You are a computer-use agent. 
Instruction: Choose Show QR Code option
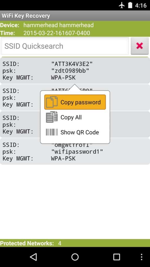click(x=75, y=132)
